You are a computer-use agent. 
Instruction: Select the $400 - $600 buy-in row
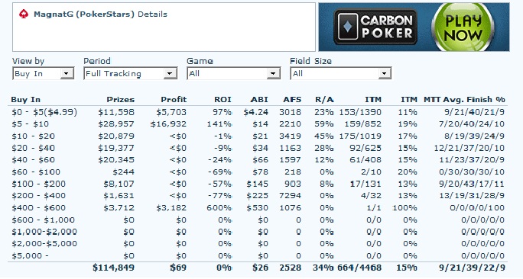(x=258, y=208)
